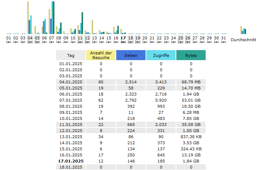Select the blue 'Seiten' column header
Image resolution: width=260 pixels, height=170 pixels.
pos(131,55)
